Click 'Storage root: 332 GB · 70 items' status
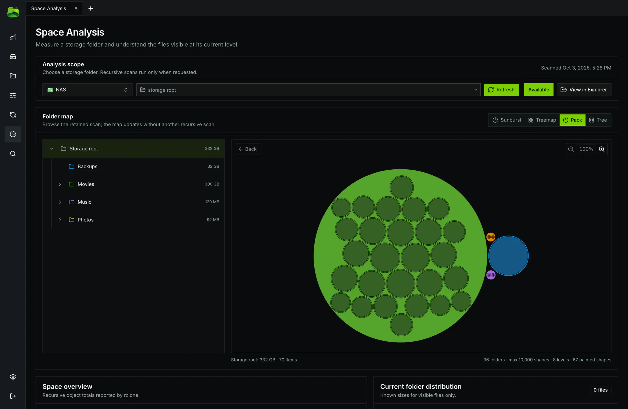Viewport: 628px width, 409px height. pyautogui.click(x=264, y=360)
